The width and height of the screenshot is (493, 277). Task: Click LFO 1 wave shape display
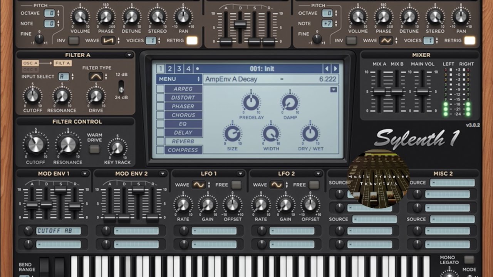tap(199, 185)
